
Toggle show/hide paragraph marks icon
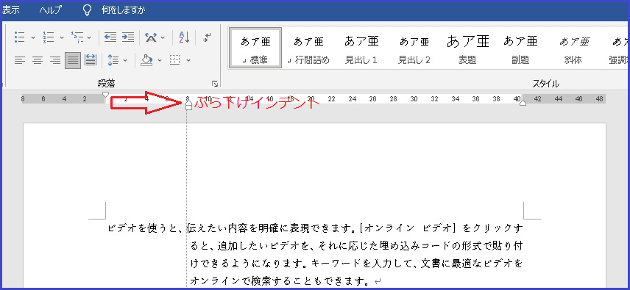(208, 37)
